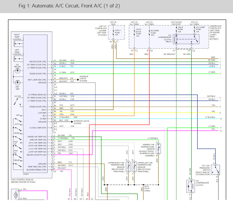Click the BLOWER SPEED CTRL label

click(36, 170)
